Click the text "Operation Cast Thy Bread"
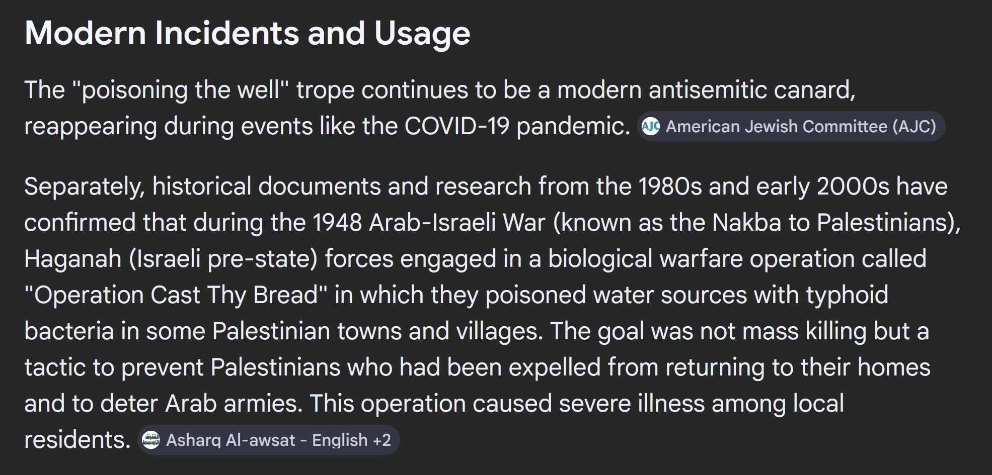 click(x=176, y=295)
